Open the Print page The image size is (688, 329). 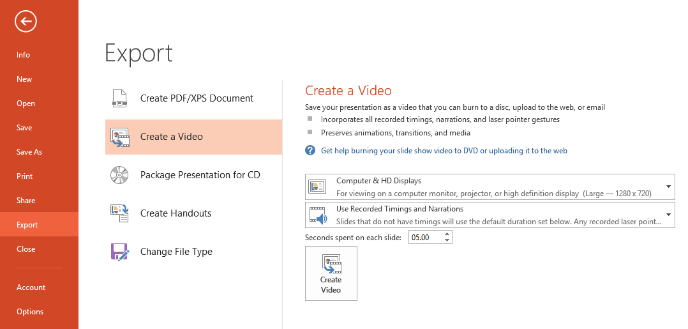[x=25, y=176]
